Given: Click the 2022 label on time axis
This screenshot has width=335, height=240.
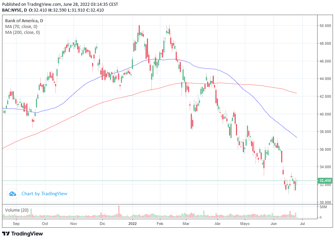Looking at the screenshot, I should point(133,224).
